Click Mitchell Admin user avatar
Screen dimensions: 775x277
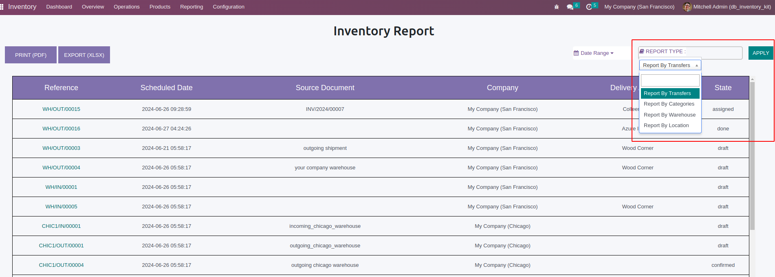[x=687, y=7]
